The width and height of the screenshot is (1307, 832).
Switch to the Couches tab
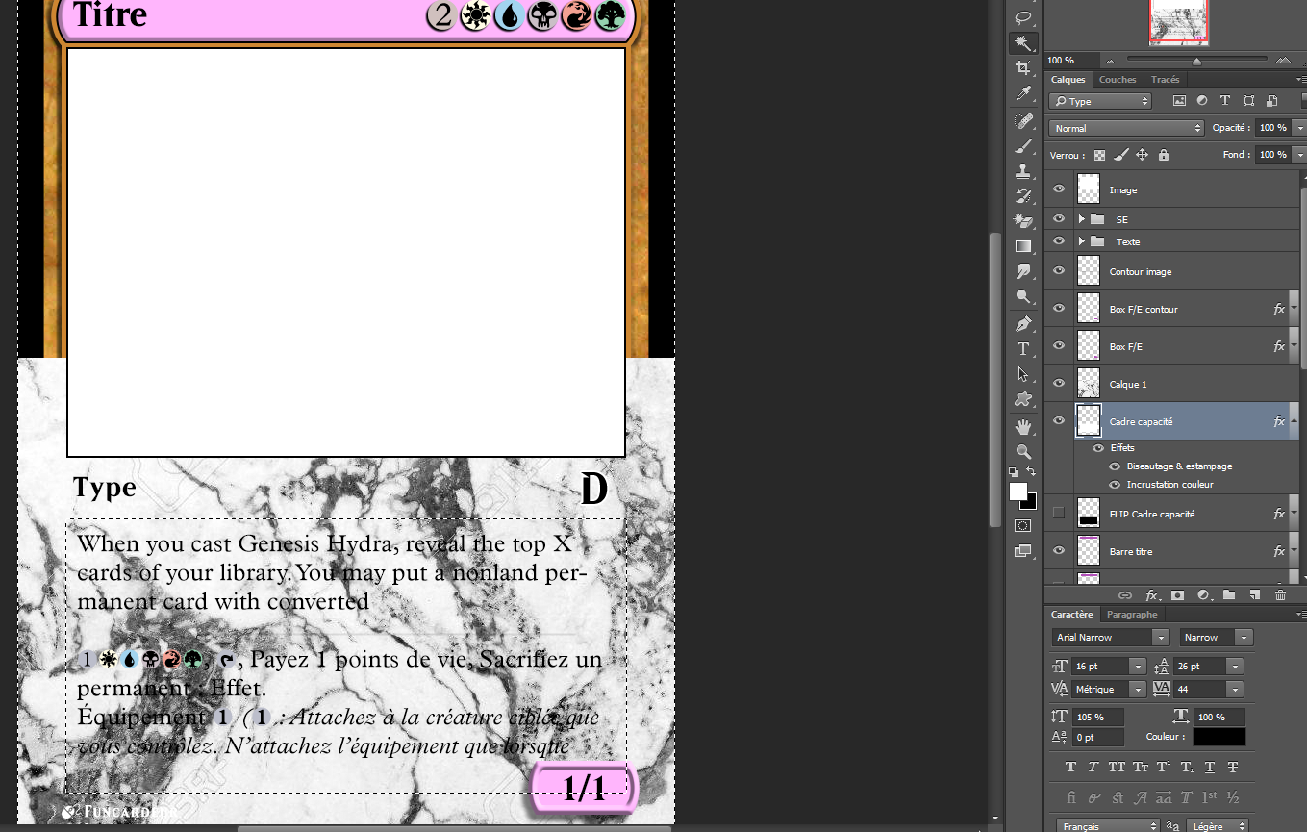coord(1118,80)
